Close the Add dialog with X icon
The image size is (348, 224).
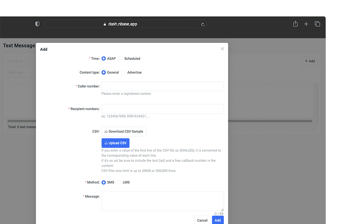click(222, 49)
